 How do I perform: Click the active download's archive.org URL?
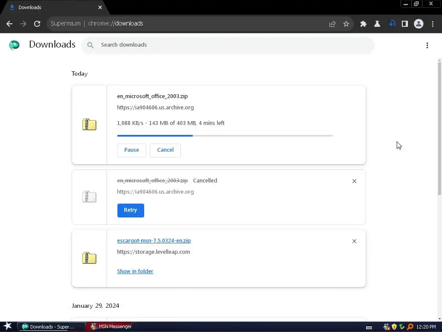click(x=155, y=108)
